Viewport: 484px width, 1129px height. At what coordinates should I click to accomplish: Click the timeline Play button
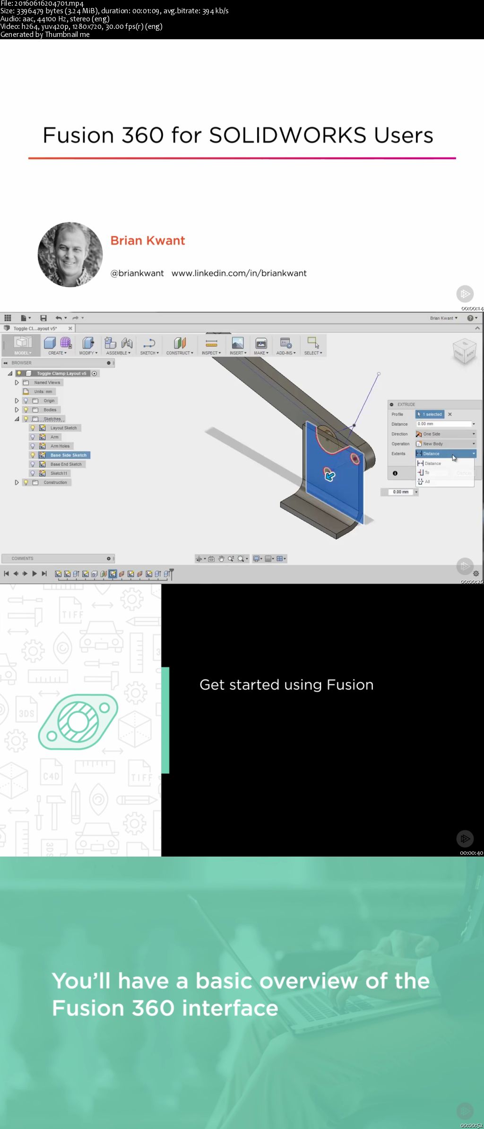point(35,574)
